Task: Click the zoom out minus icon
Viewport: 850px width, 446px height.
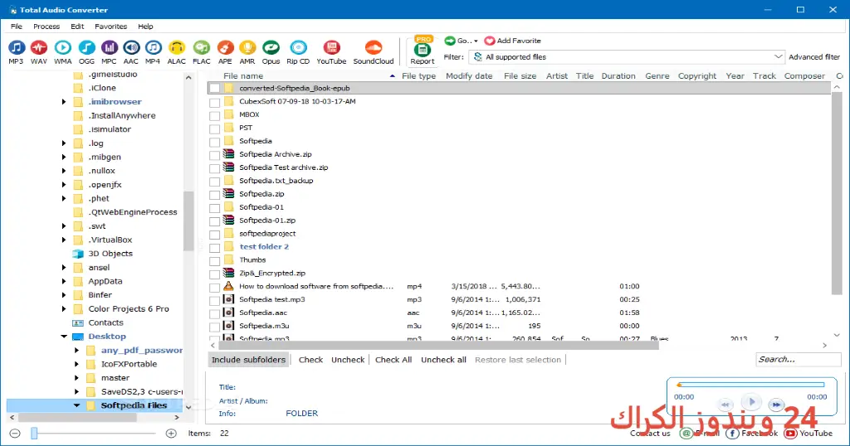Action: [15, 433]
